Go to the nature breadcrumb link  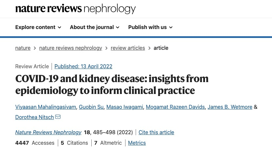pyautogui.click(x=23, y=48)
